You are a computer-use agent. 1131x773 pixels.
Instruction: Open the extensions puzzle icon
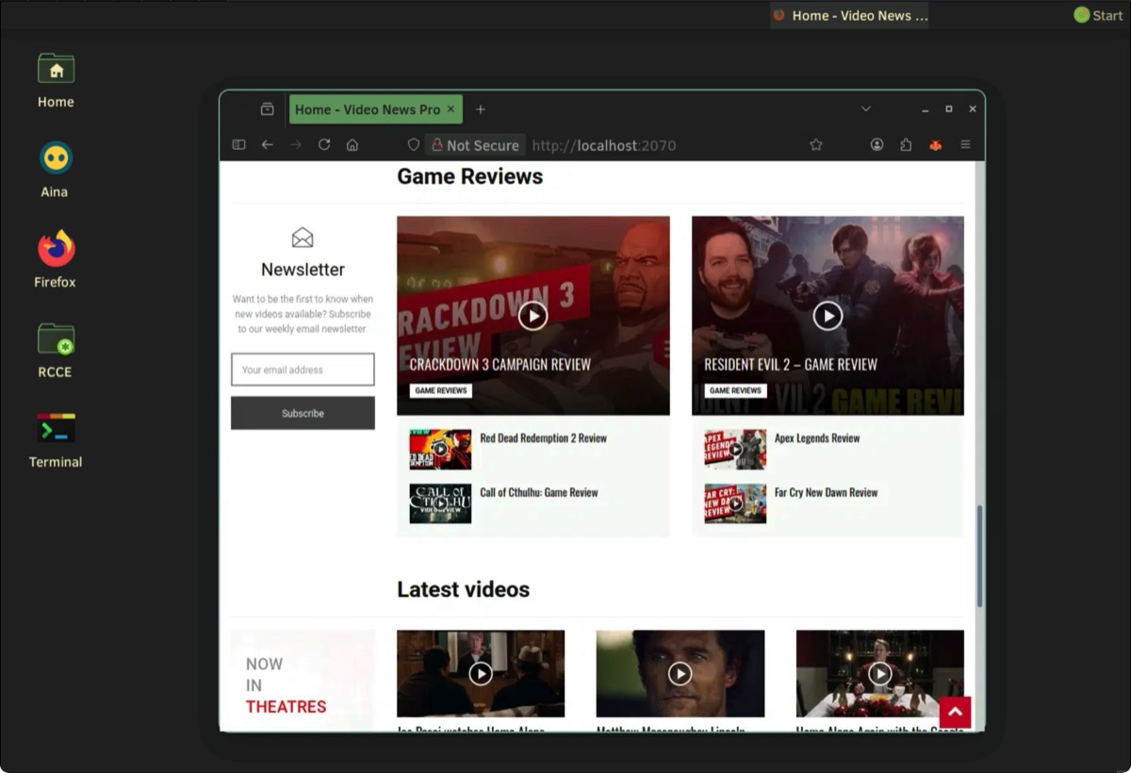906,145
